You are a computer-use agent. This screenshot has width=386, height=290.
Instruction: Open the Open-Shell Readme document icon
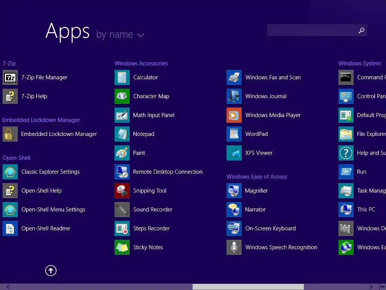[10, 228]
